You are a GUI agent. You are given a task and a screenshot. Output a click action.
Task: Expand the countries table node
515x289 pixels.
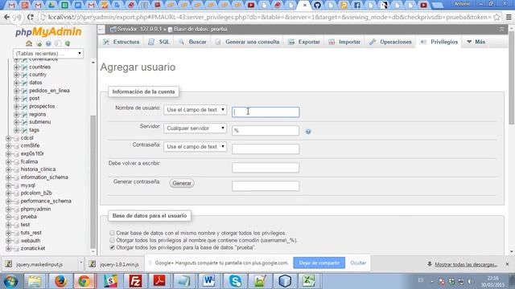pyautogui.click(x=16, y=67)
